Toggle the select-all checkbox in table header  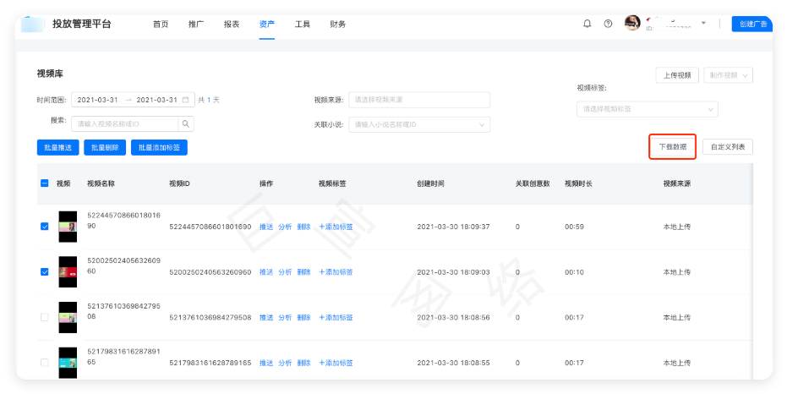coord(44,183)
